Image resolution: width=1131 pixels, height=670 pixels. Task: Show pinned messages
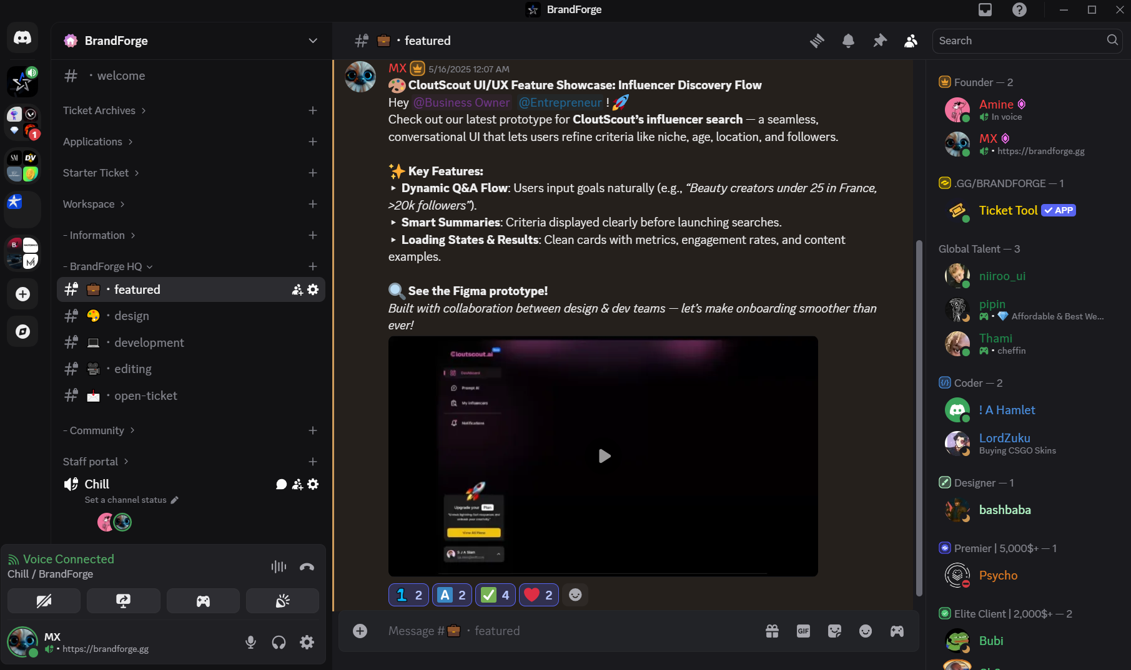[880, 41]
